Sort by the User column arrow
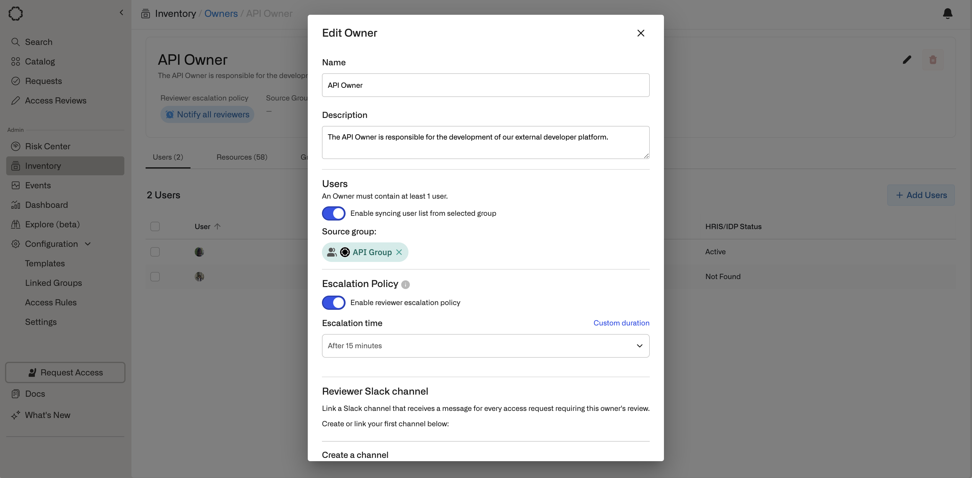This screenshot has height=478, width=972. (217, 226)
